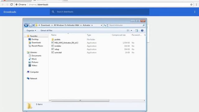Open Music library
The width and height of the screenshot is (199, 112).
pos(34,59)
